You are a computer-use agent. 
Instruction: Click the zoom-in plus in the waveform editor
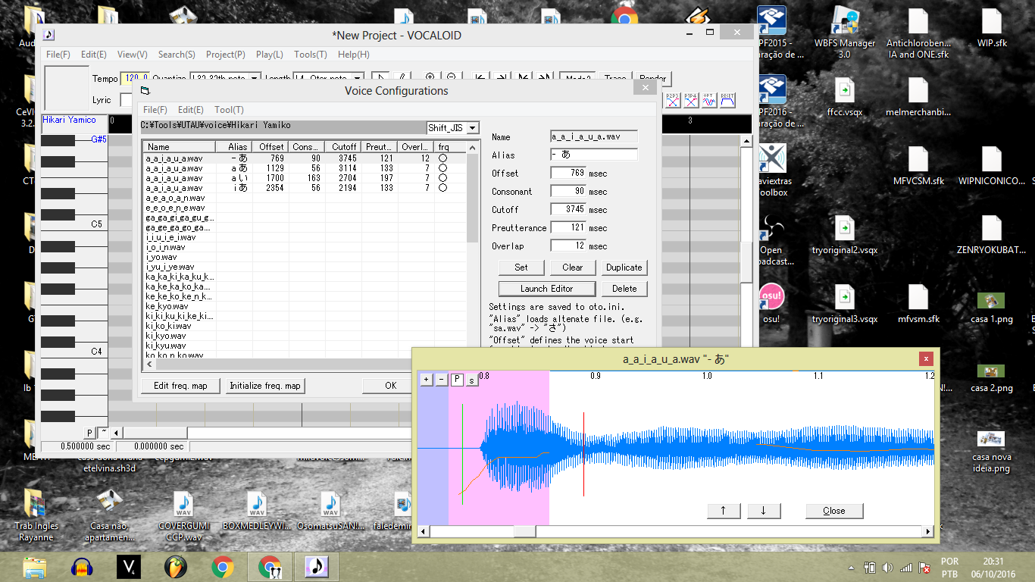coord(427,380)
